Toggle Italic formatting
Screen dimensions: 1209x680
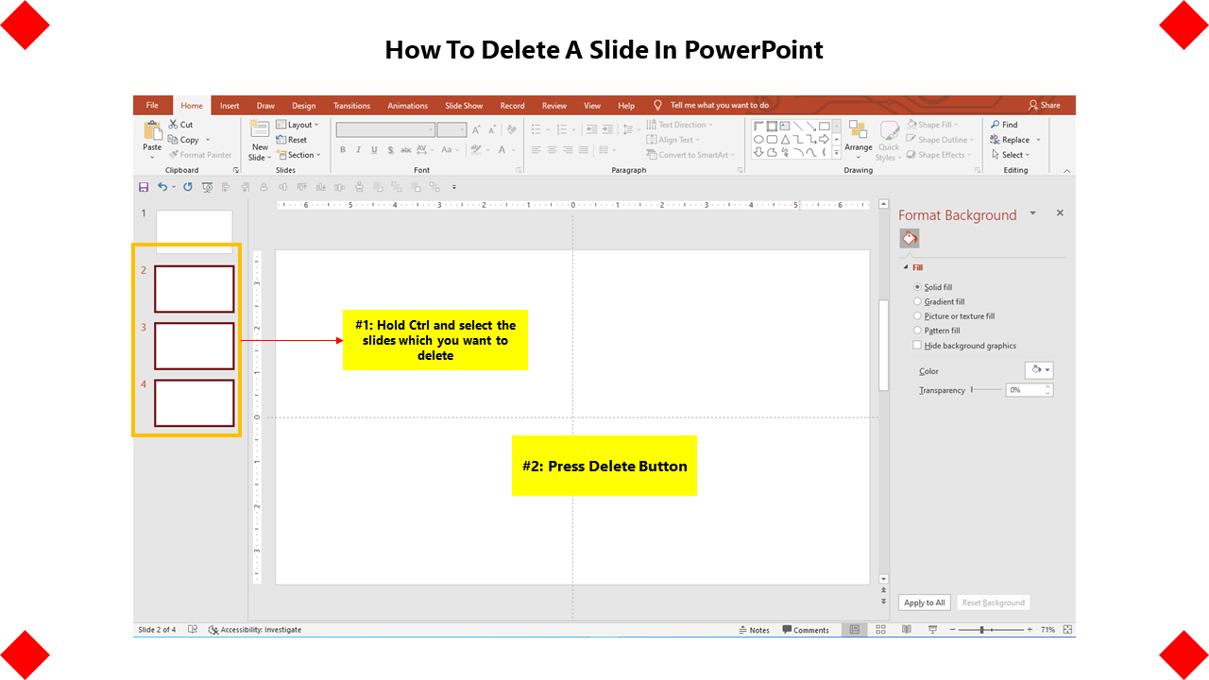pos(359,150)
